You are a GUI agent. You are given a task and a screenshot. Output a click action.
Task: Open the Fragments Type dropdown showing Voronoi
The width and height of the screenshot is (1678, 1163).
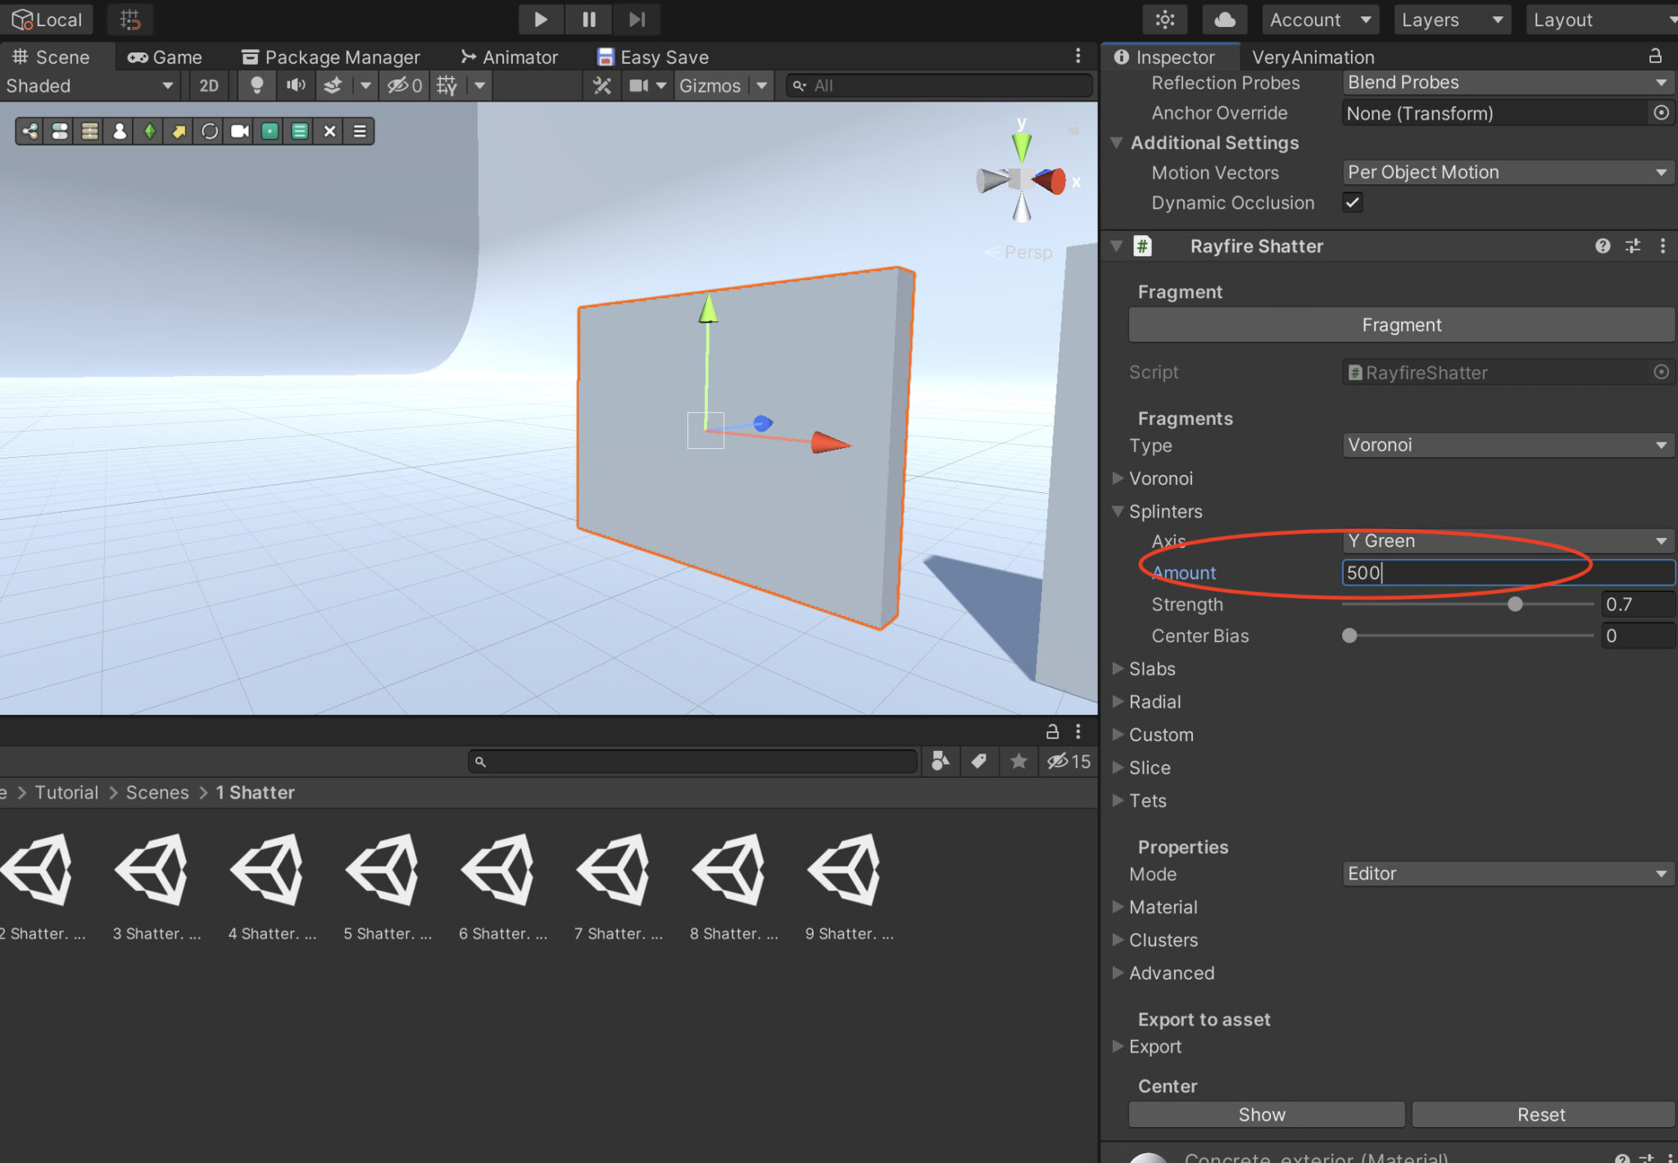(1506, 445)
